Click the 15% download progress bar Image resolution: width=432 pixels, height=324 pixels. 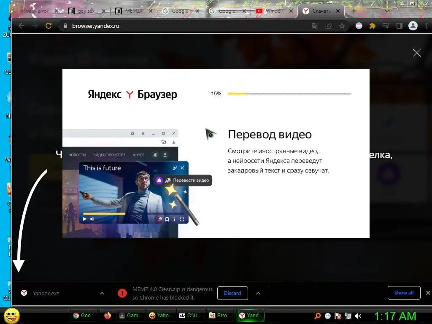(289, 94)
